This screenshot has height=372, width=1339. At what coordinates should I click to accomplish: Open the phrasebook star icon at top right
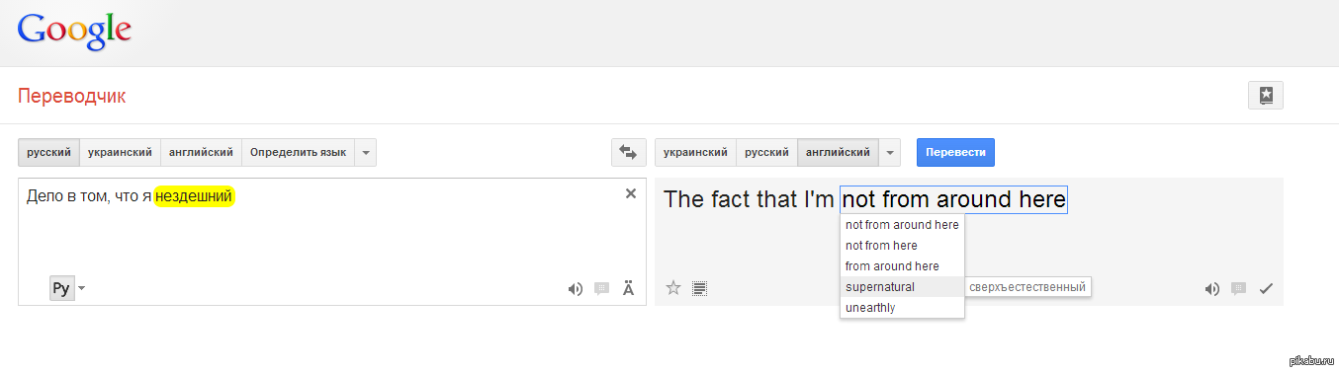(1266, 96)
